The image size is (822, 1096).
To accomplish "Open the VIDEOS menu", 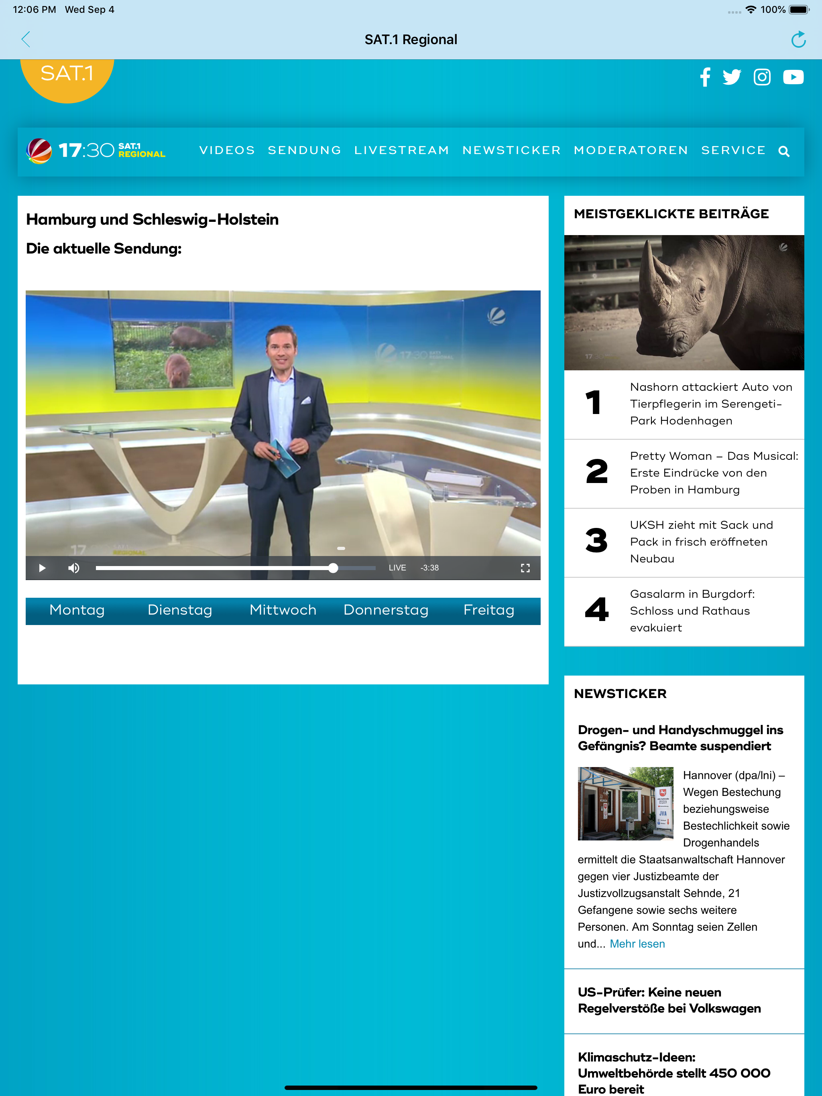I will click(227, 150).
